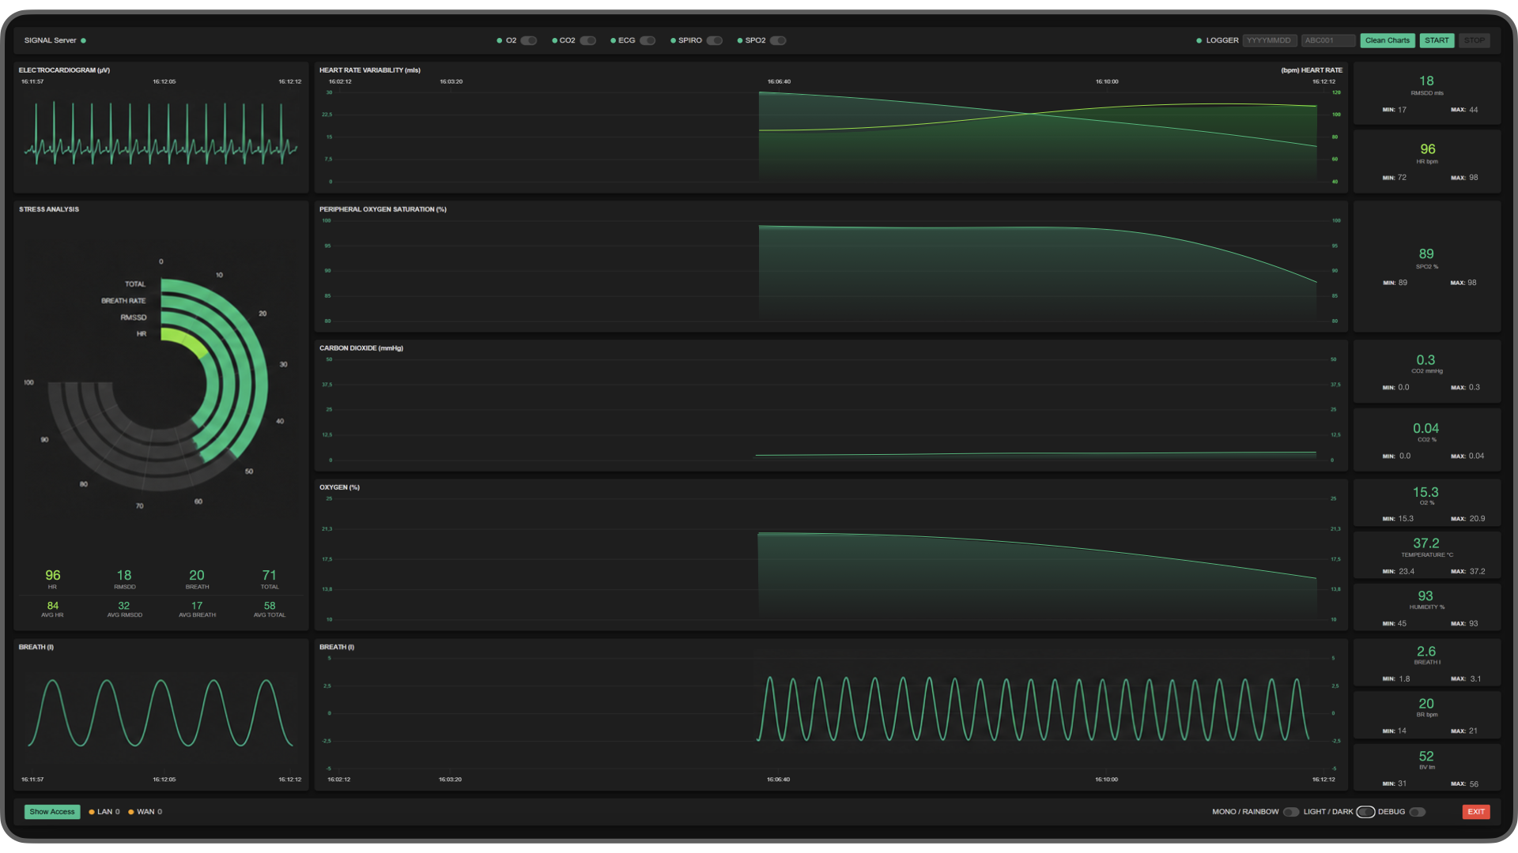Click the Show Access button
The height and width of the screenshot is (853, 1518).
[x=52, y=812]
